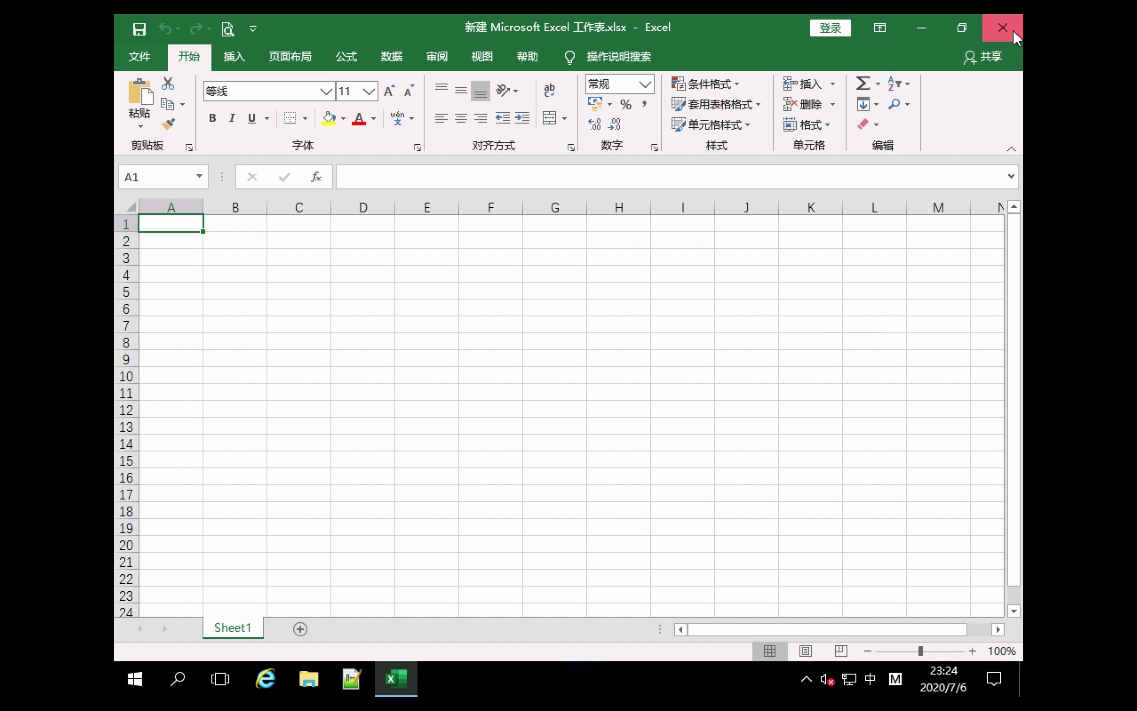Screen dimensions: 1137x711
Task: Open Find and Select magnifier icon
Action: click(x=894, y=104)
